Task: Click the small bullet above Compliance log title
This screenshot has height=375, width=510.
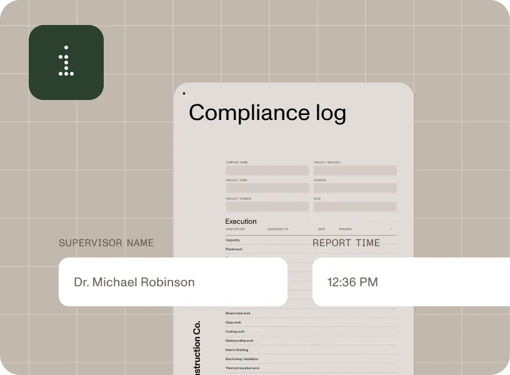Action: pos(184,92)
